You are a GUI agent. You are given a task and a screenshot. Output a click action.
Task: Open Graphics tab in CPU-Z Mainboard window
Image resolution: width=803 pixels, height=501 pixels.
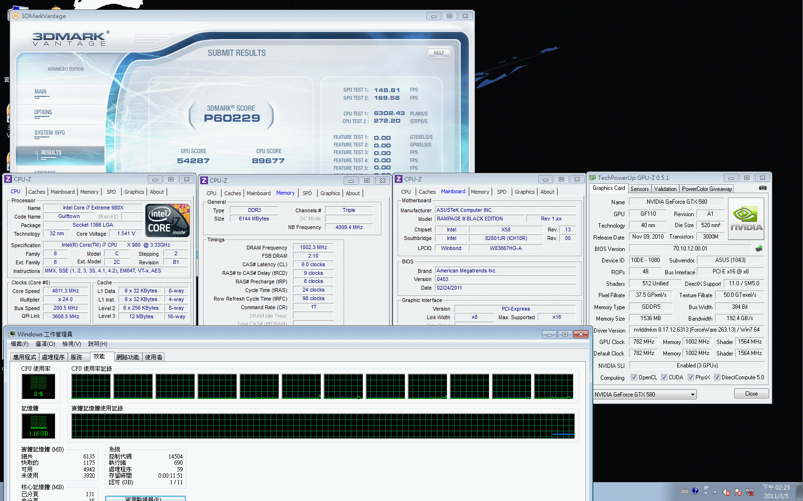525,192
